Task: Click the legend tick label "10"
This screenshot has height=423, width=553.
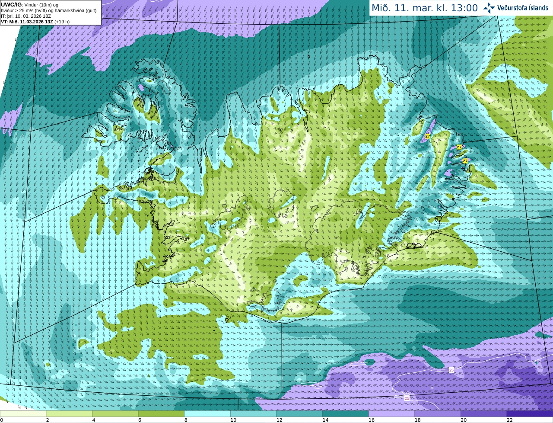Action: tap(233, 420)
